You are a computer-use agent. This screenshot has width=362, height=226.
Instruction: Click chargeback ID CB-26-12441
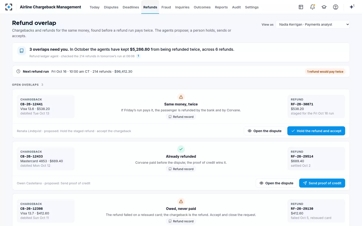(31, 104)
